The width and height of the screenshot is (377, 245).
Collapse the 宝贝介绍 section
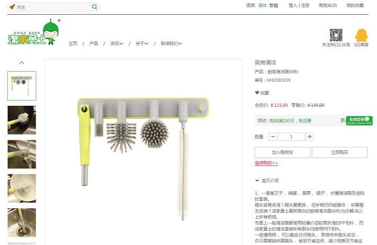coord(257,180)
